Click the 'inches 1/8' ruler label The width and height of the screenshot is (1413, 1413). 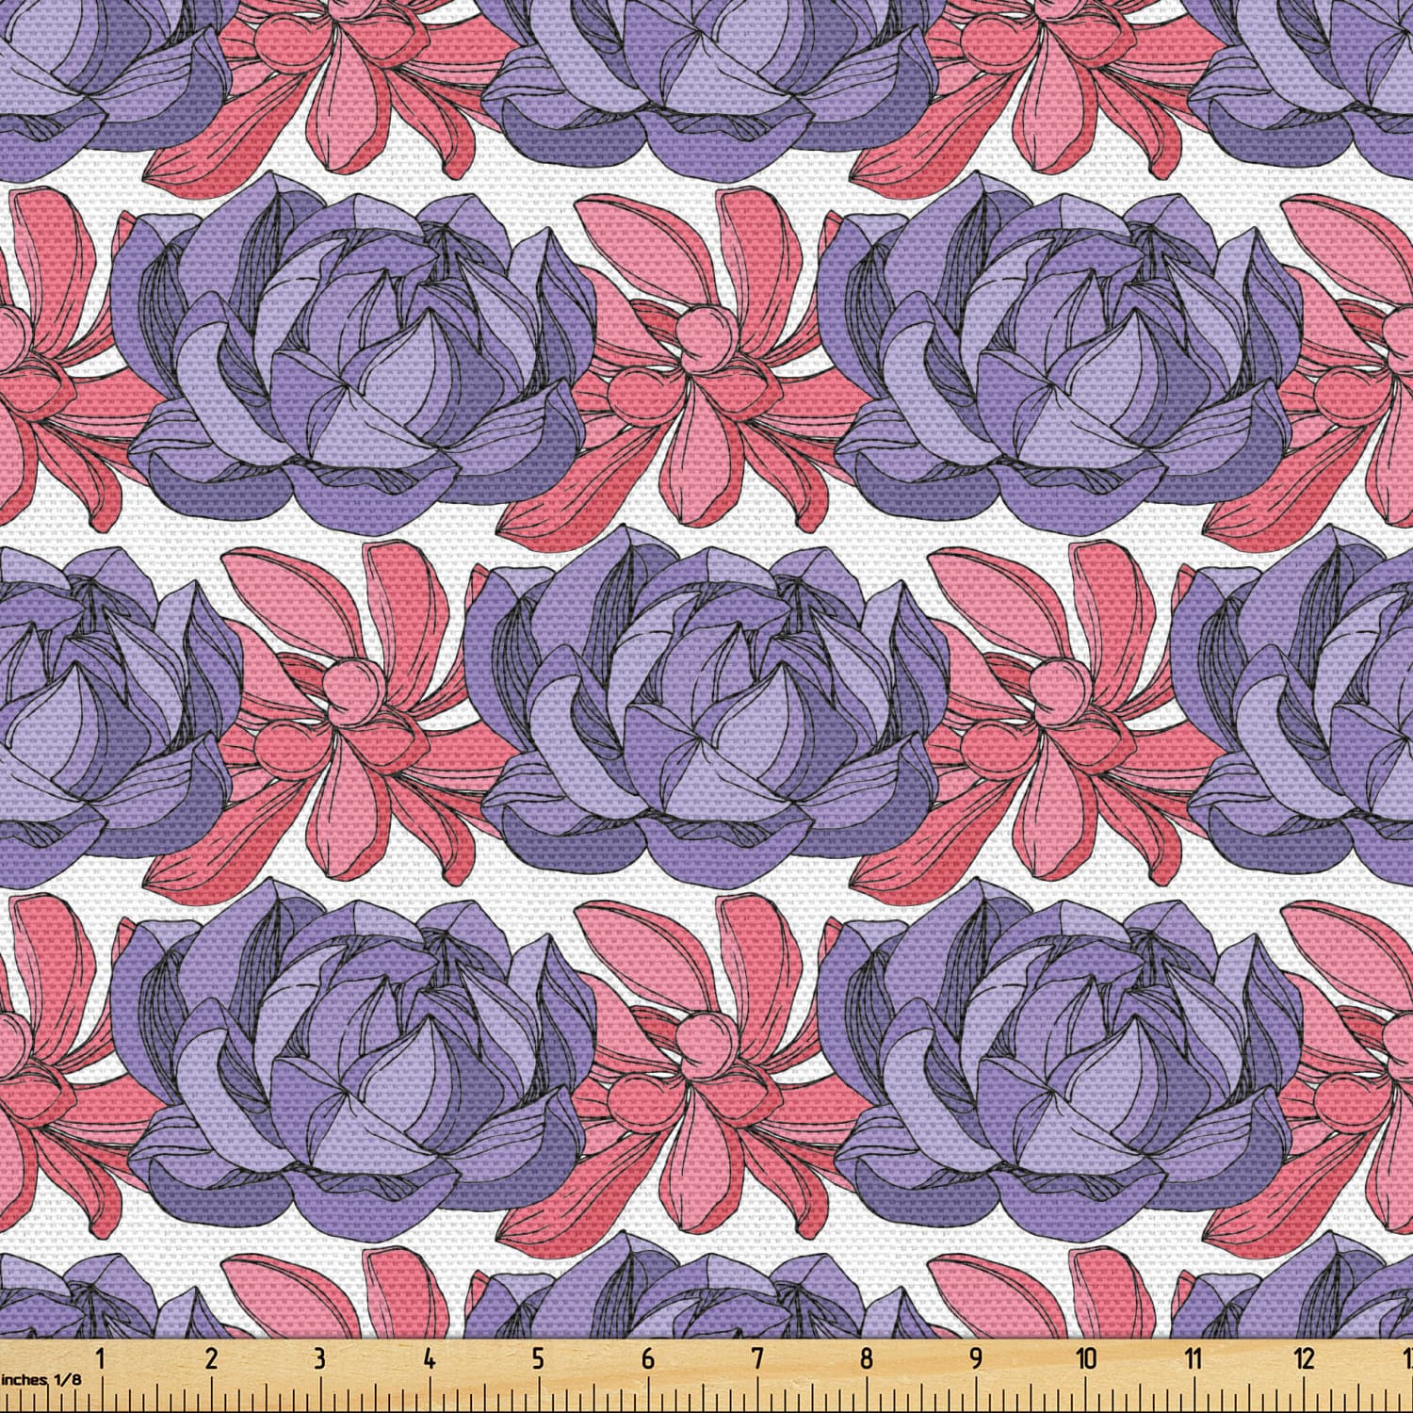(x=41, y=1379)
